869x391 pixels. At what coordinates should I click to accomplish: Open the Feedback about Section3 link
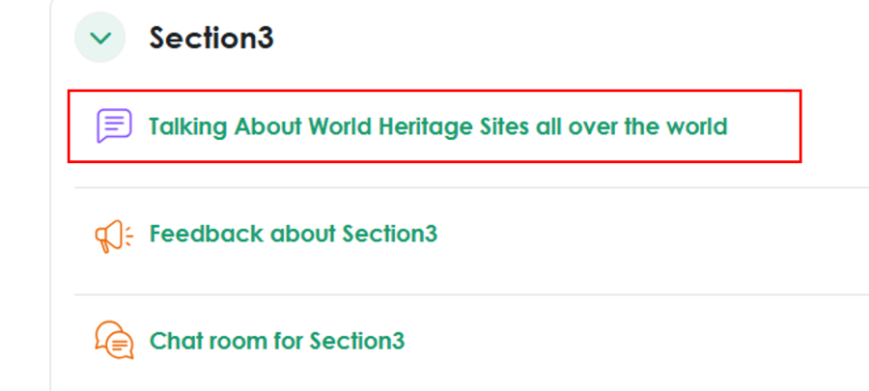294,235
